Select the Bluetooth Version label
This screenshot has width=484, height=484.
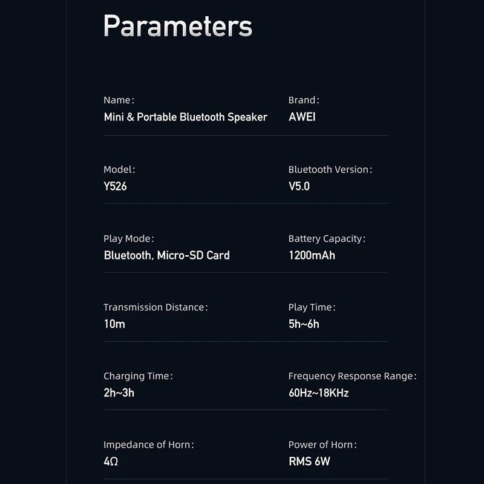click(x=330, y=169)
